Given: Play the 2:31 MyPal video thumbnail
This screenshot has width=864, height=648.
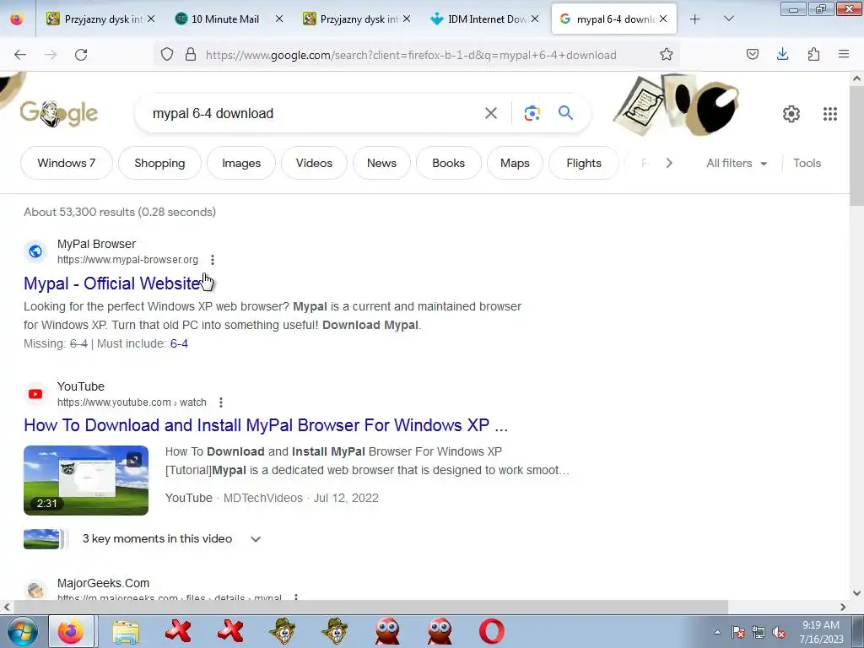Looking at the screenshot, I should pos(86,480).
